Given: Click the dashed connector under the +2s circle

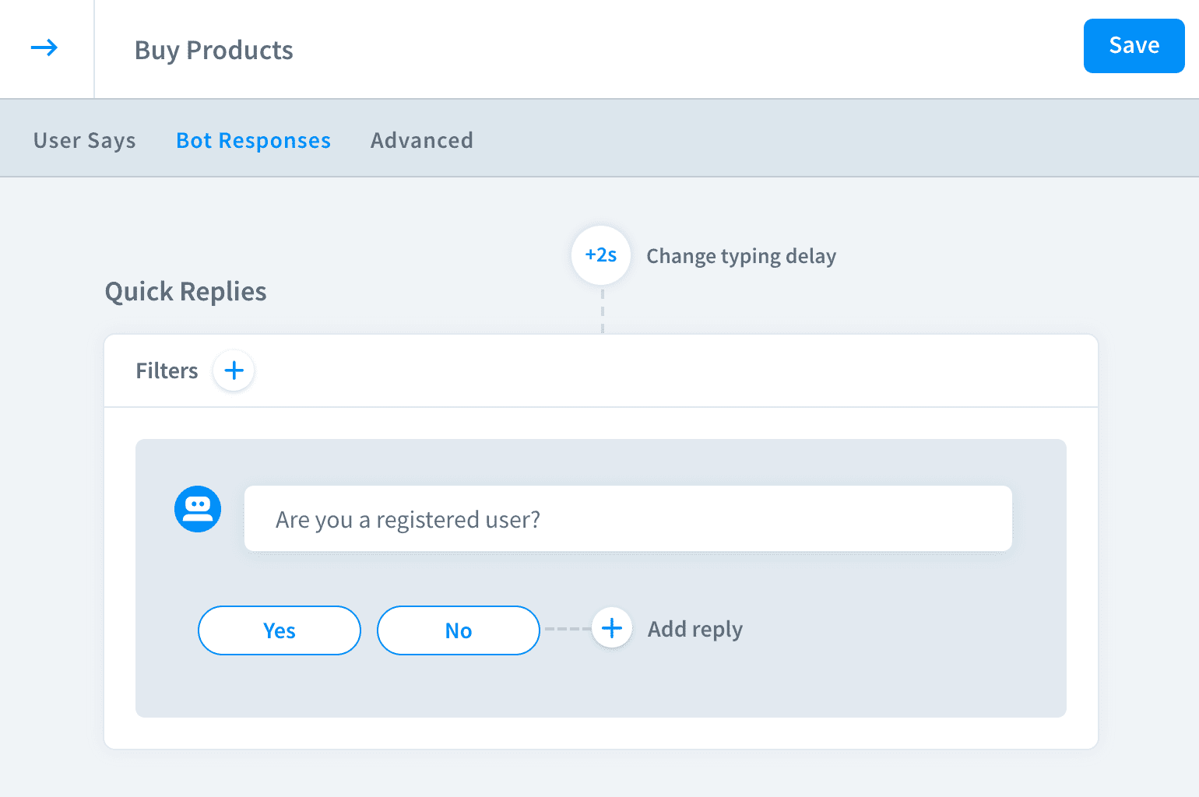Looking at the screenshot, I should pos(603,311).
